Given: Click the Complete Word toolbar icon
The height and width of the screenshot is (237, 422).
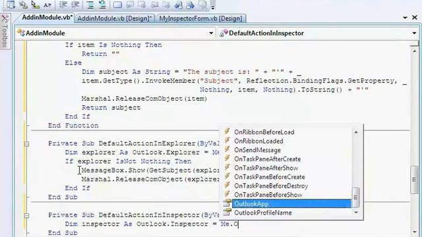Looking at the screenshot, I should click(x=47, y=5).
